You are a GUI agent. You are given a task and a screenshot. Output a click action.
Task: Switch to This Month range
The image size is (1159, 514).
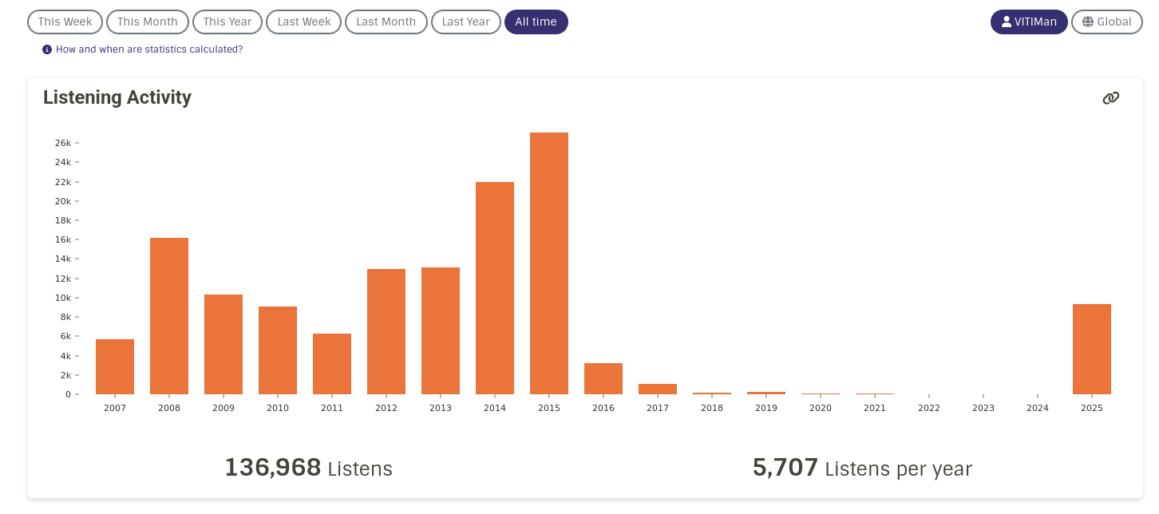coord(148,22)
